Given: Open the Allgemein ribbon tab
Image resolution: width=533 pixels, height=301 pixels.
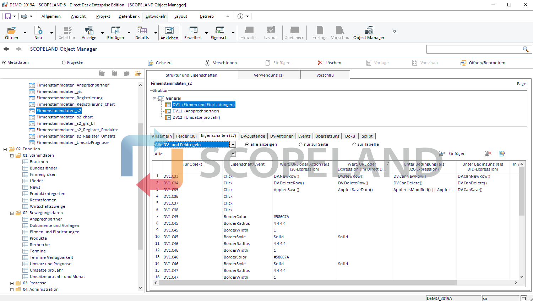Looking at the screenshot, I should click(51, 16).
